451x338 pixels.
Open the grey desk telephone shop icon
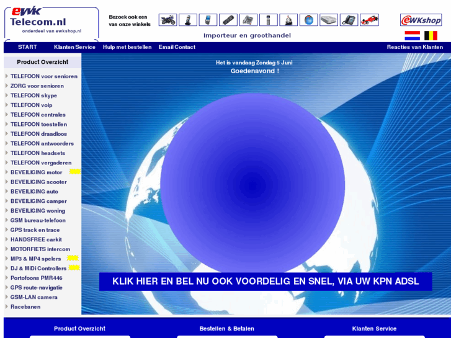pyautogui.click(x=248, y=20)
